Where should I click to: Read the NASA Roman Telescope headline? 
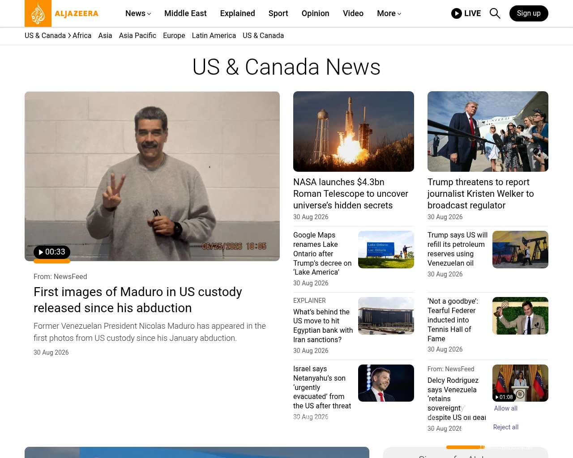pyautogui.click(x=351, y=194)
